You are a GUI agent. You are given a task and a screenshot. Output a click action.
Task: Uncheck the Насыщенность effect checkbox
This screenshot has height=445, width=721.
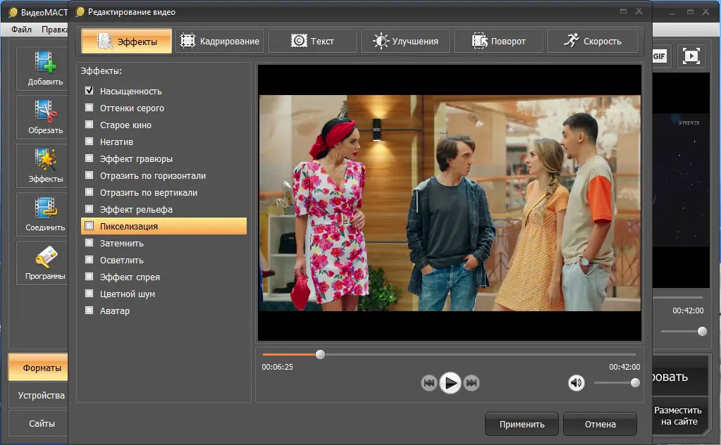(x=89, y=91)
